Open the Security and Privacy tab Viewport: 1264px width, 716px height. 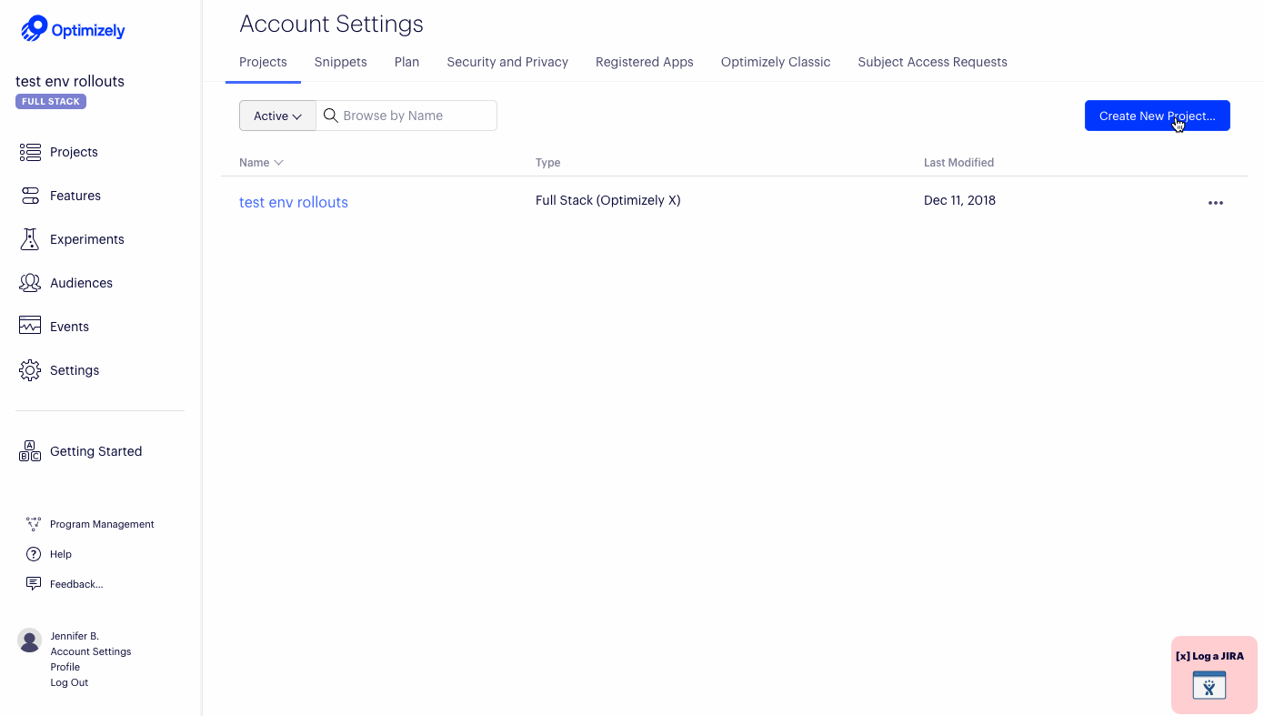(x=507, y=62)
